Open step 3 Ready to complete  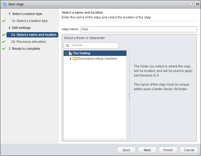click(24, 49)
